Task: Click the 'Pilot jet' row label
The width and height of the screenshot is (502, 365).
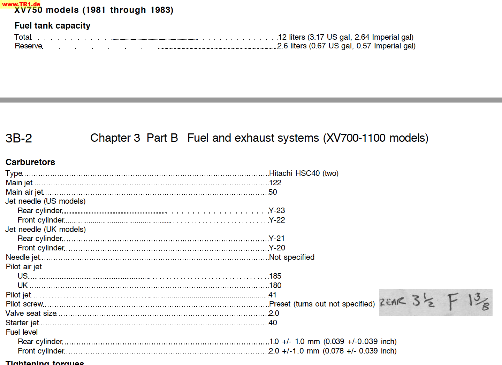Action: coord(18,295)
